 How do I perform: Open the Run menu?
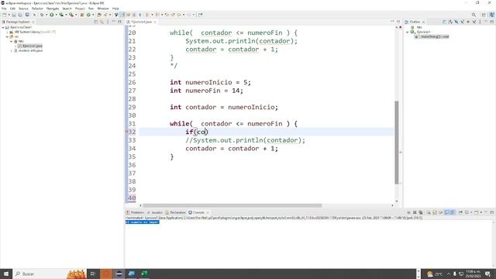pyautogui.click(x=91, y=9)
